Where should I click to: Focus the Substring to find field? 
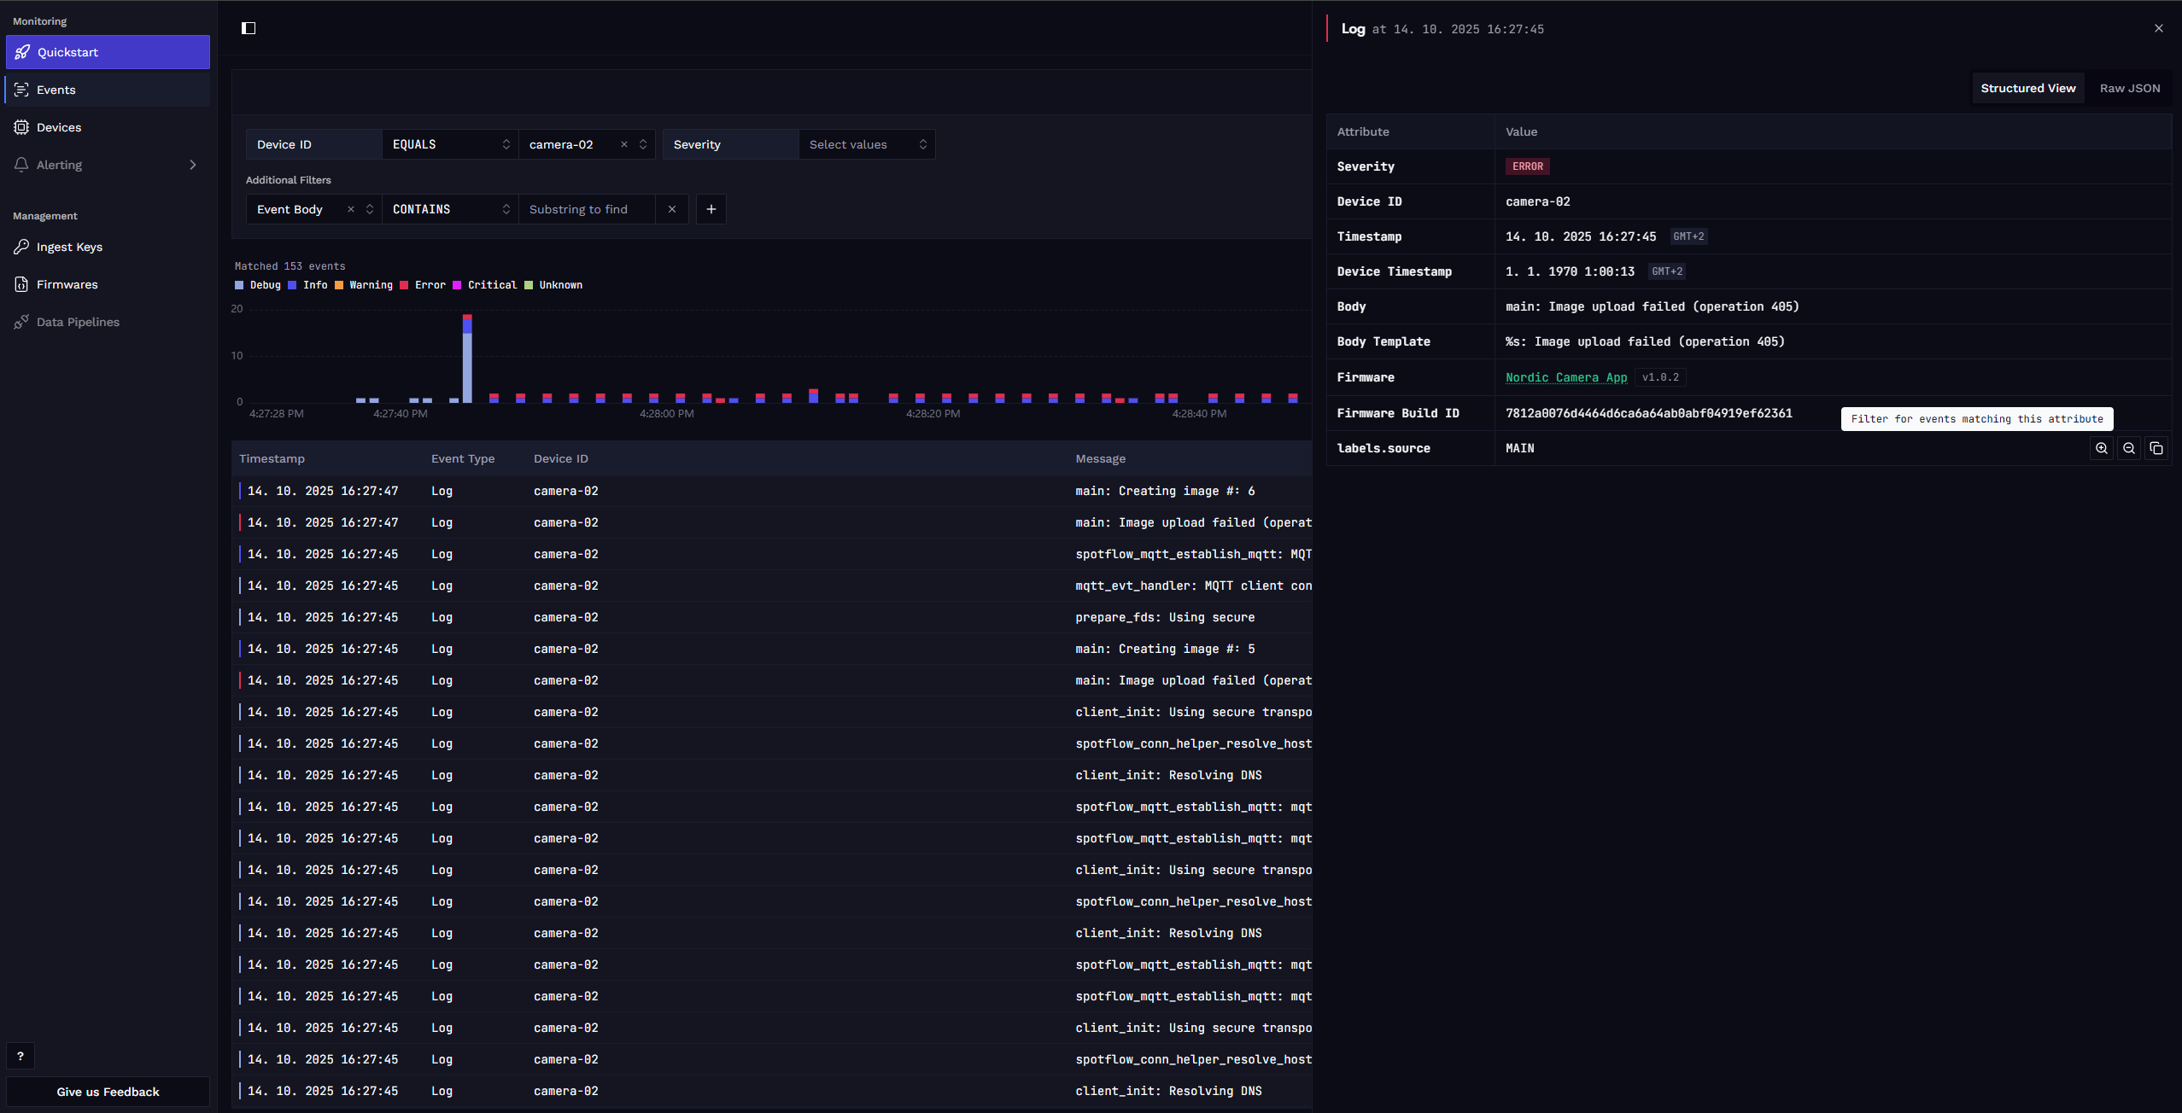(587, 209)
